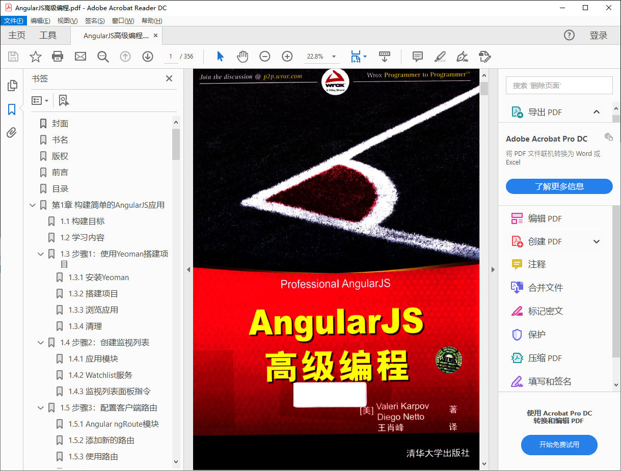621x471 pixels.
Task: Open the 编辑(E) menu
Action: click(x=40, y=21)
